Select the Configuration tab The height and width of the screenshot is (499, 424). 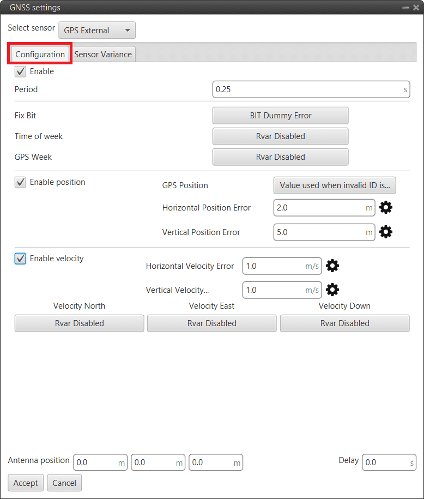pyautogui.click(x=40, y=55)
